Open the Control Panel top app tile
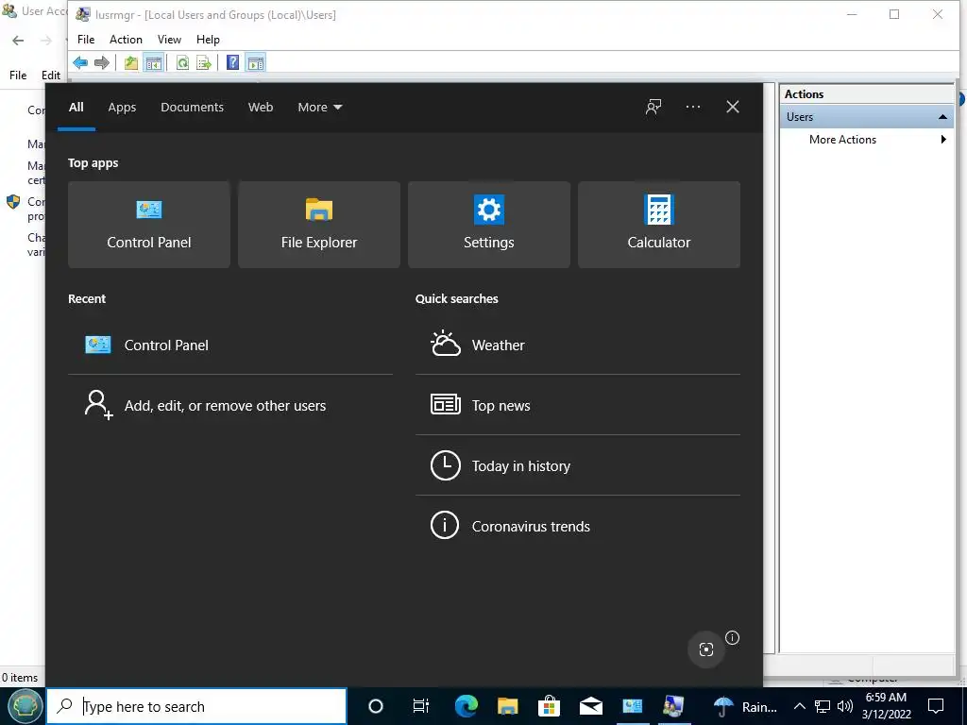This screenshot has width=967, height=725. (x=149, y=225)
